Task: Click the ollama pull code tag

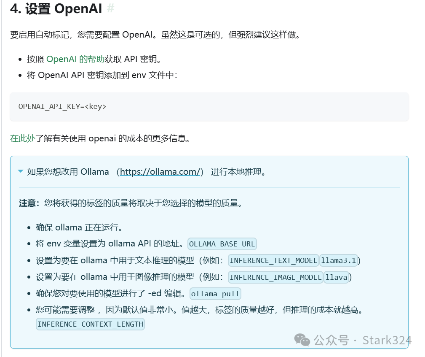Action: (215, 294)
